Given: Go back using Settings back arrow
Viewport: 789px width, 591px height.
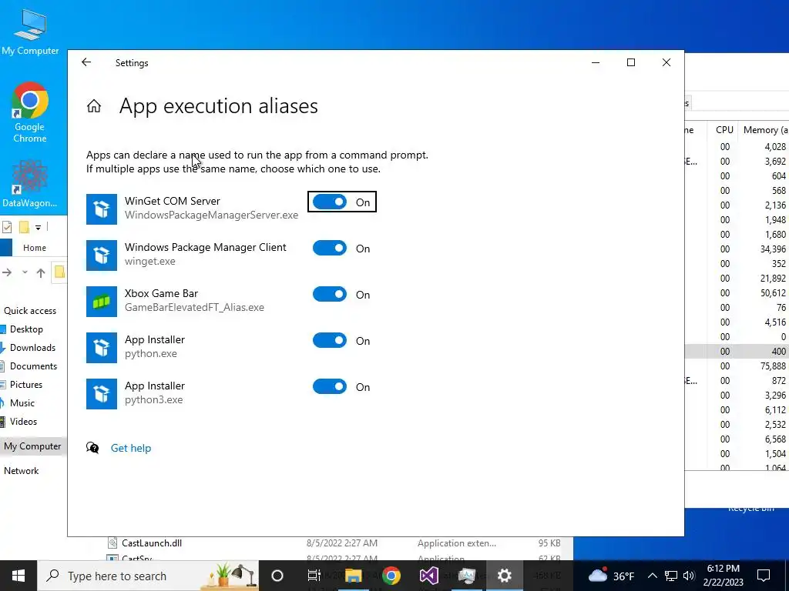Looking at the screenshot, I should [86, 62].
